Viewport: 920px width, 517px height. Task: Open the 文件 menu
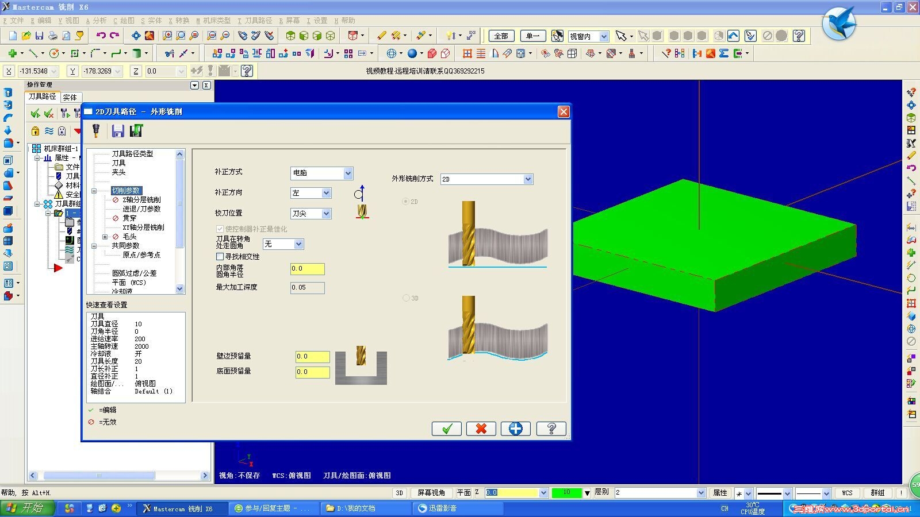point(14,21)
